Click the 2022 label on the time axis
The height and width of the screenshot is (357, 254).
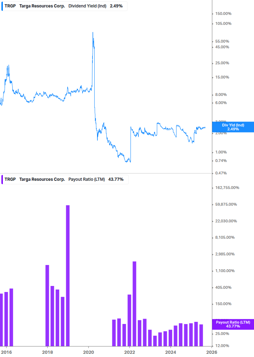tap(130, 352)
